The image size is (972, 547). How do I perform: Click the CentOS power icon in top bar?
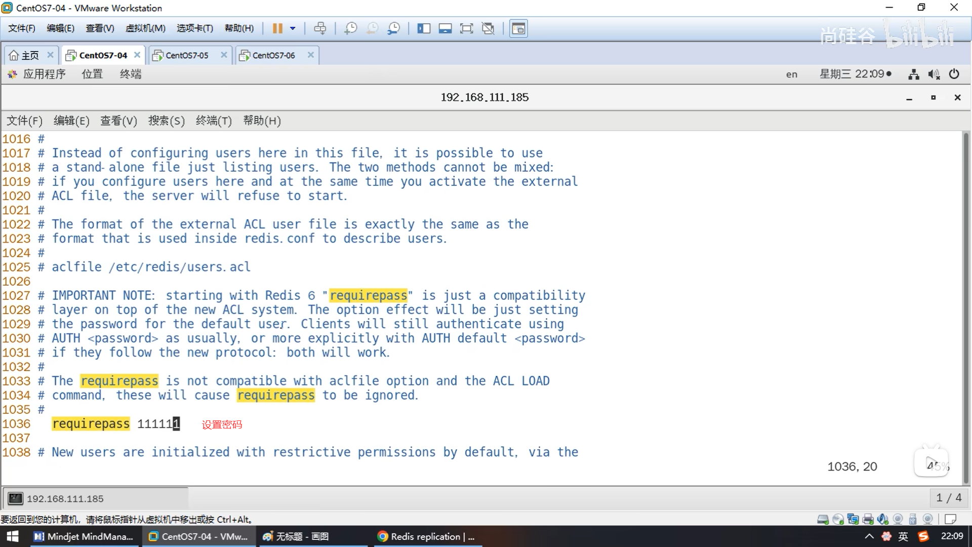[954, 74]
